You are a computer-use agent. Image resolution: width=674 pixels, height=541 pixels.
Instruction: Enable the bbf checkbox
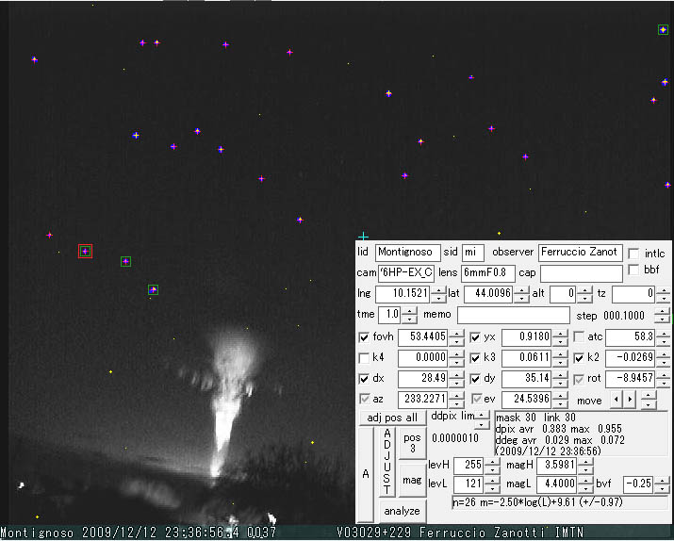tap(633, 270)
